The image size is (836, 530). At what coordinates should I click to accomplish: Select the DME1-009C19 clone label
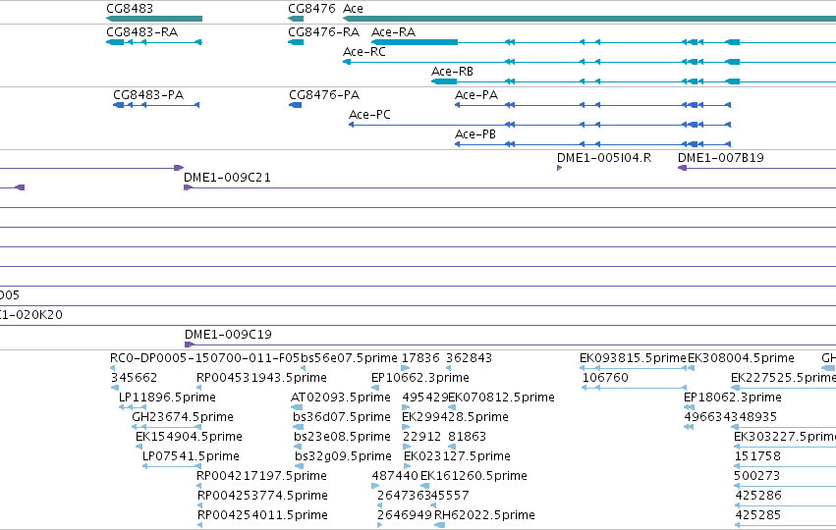[x=228, y=335]
